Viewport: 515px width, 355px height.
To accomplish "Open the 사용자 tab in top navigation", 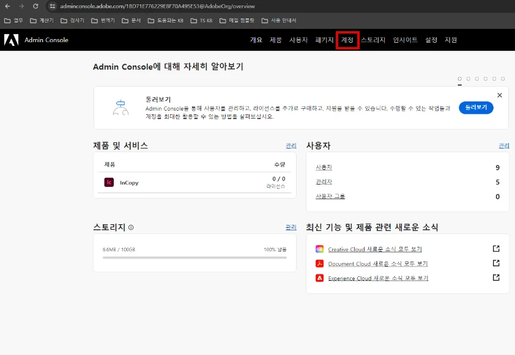I will pos(298,40).
